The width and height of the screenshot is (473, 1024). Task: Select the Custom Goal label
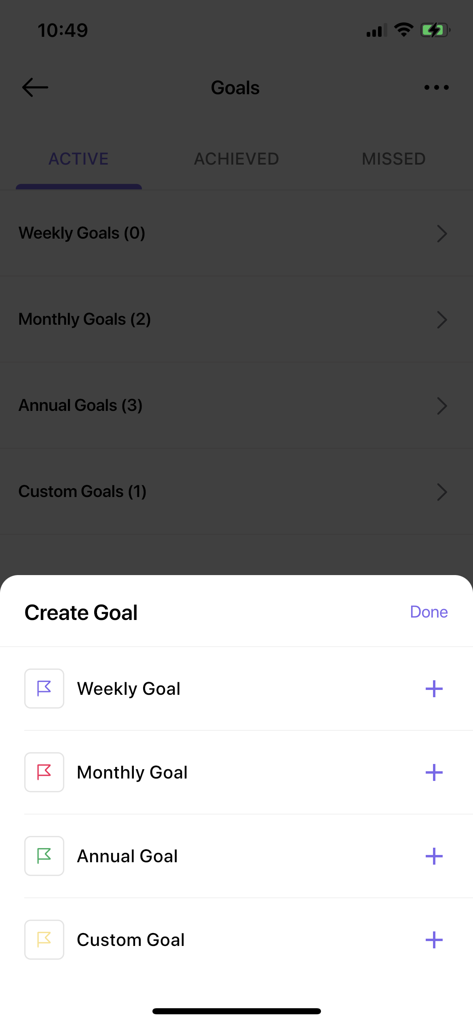131,940
